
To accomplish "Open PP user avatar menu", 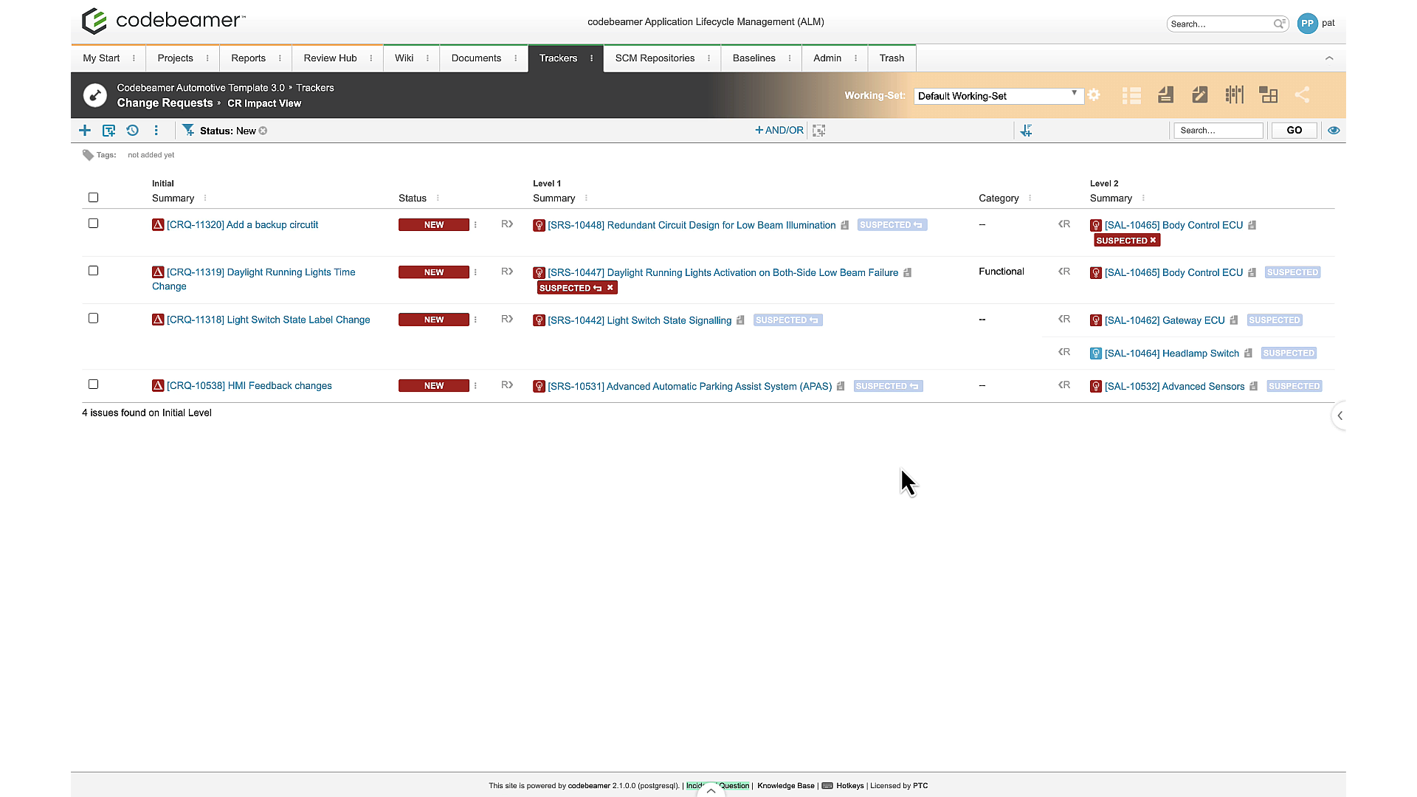I will tap(1307, 24).
